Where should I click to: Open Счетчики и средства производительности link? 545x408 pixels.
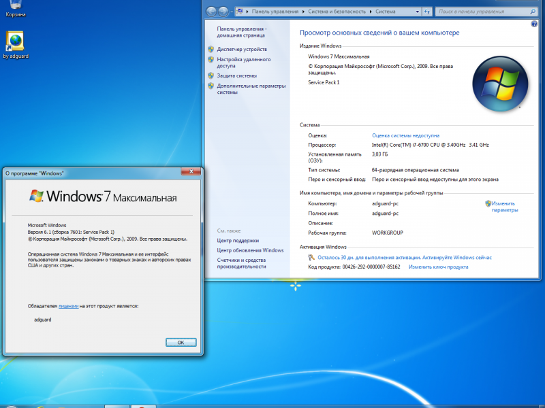coord(241,263)
